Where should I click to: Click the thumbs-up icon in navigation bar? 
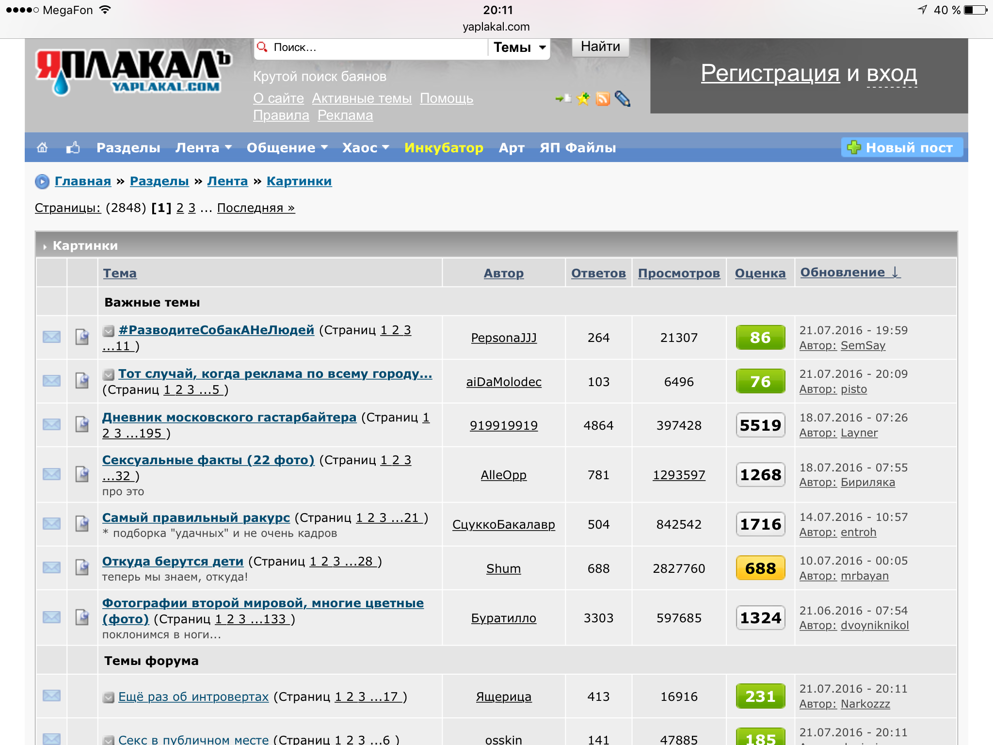click(73, 147)
